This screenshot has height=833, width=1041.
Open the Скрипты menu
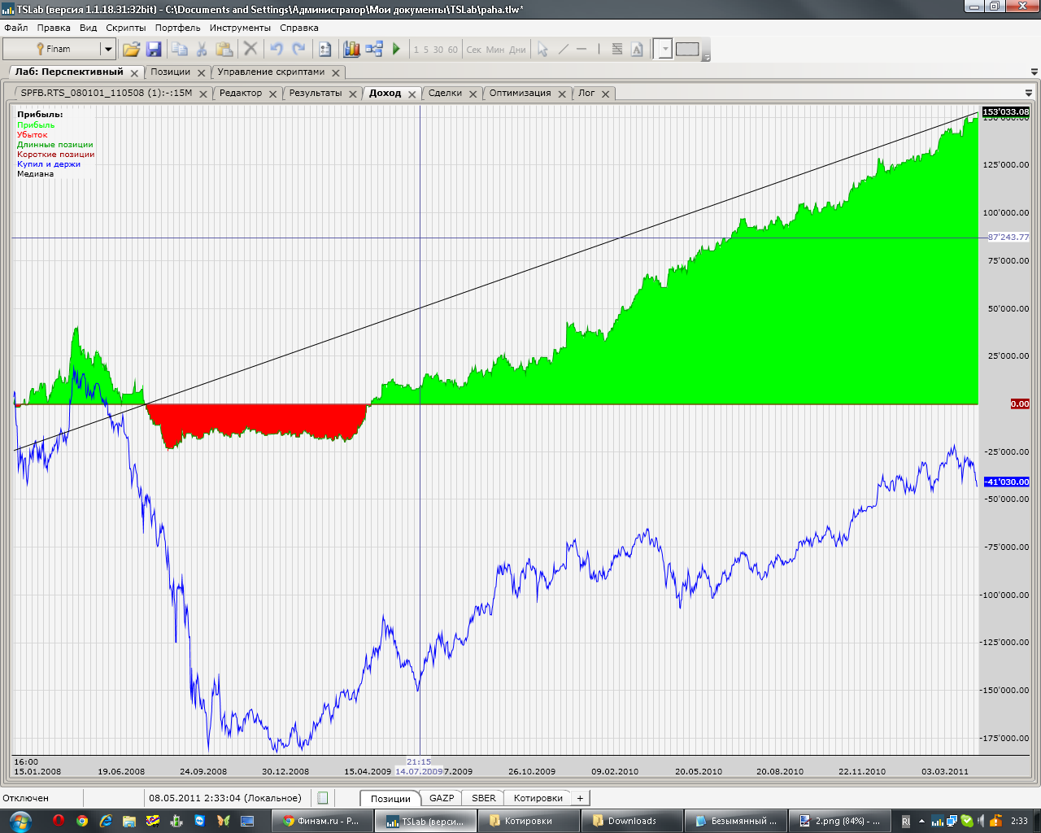point(126,28)
